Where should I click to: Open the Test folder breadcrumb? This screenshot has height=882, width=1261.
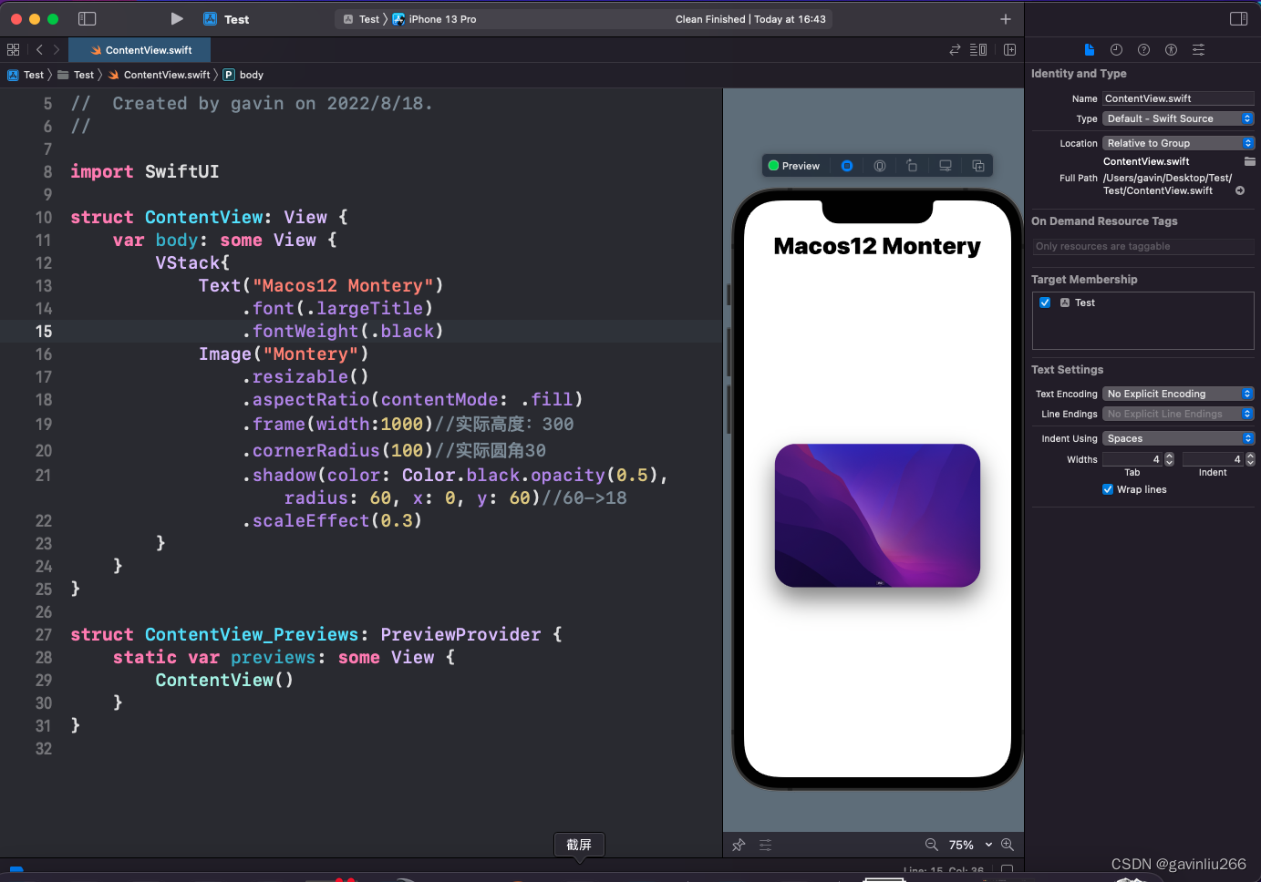77,75
